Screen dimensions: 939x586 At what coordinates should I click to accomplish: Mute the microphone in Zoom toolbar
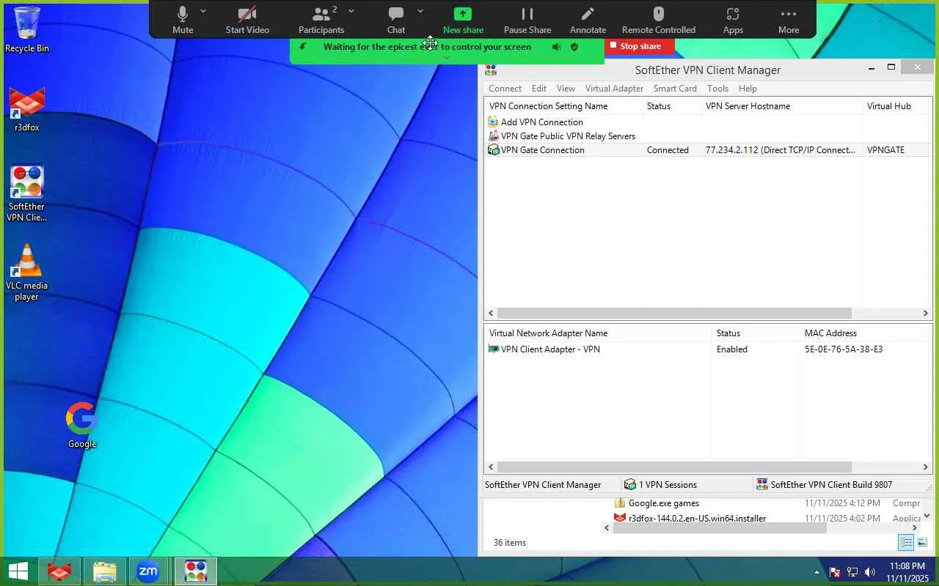(x=183, y=20)
